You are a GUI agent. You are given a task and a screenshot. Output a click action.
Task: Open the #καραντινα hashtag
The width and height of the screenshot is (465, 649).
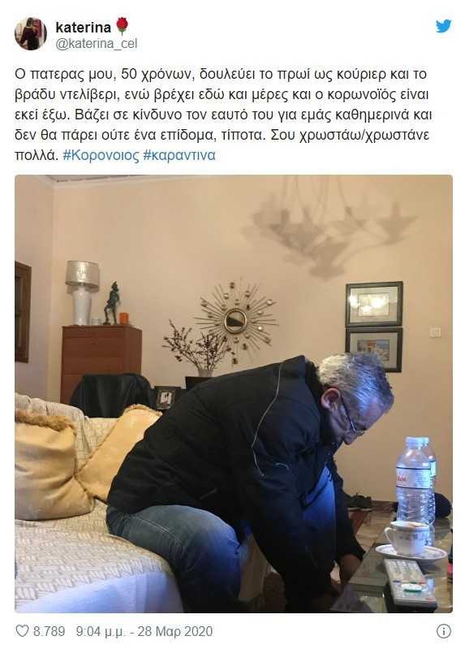[x=179, y=155]
